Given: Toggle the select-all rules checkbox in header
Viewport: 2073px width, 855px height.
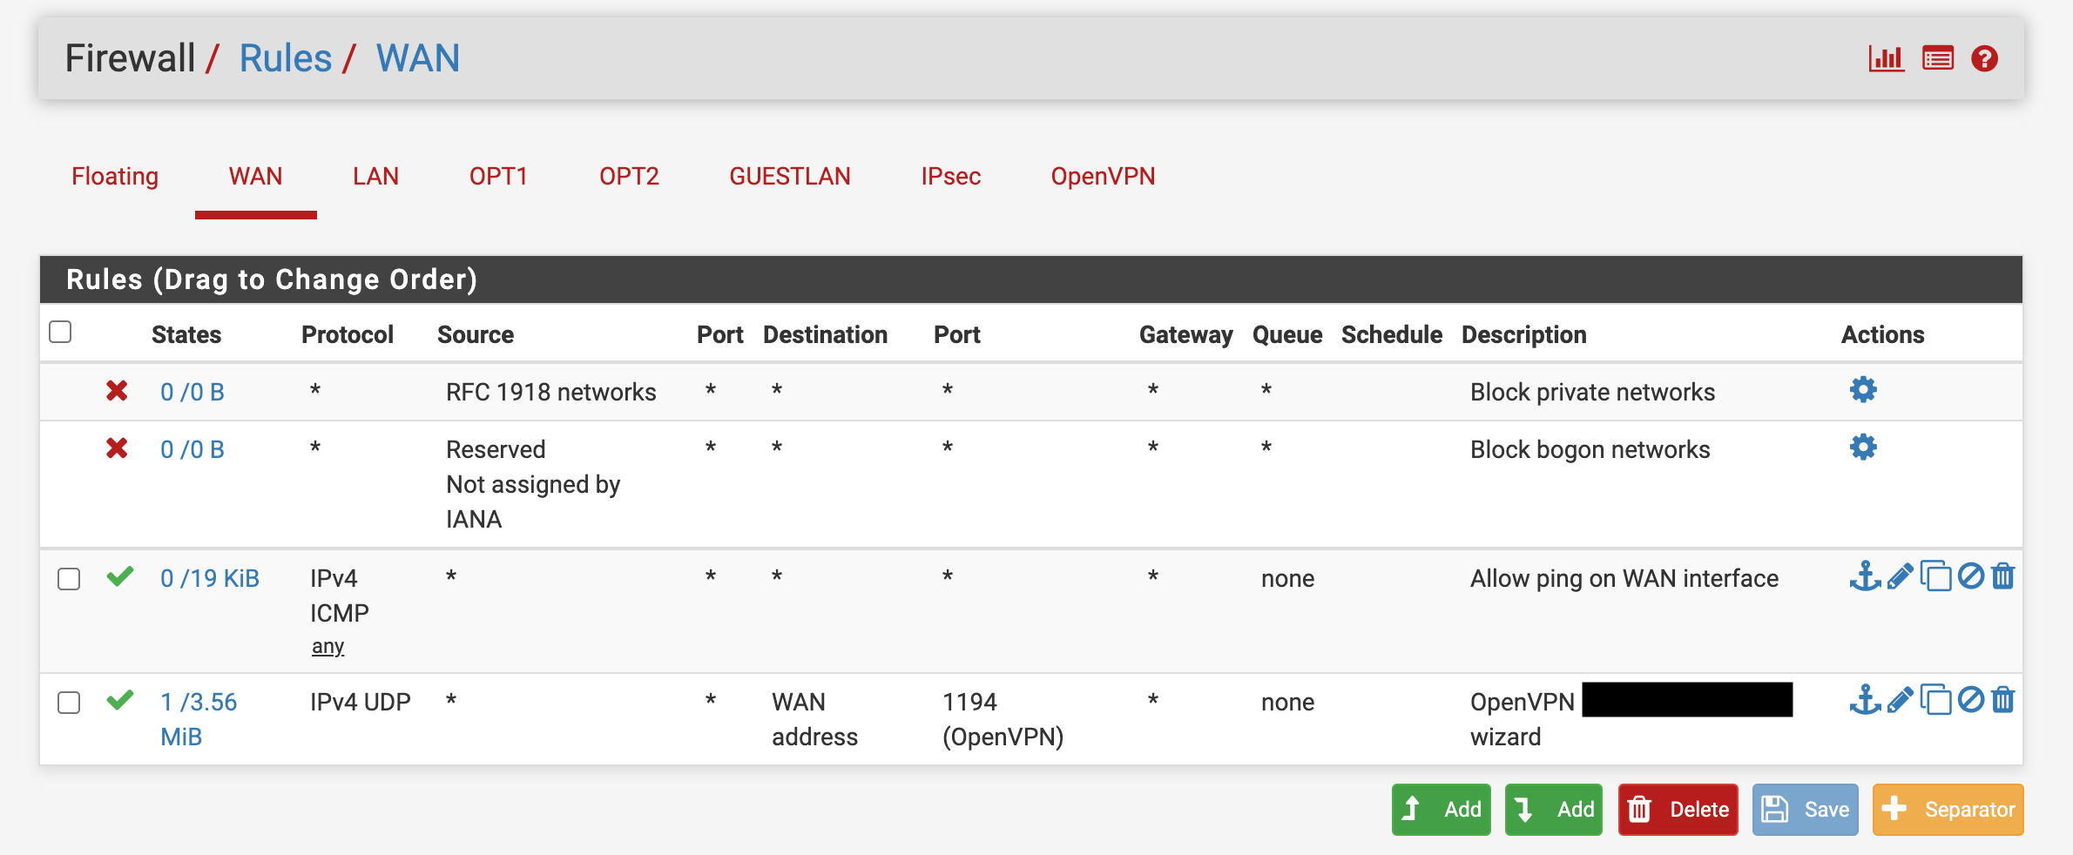Looking at the screenshot, I should click(x=60, y=332).
